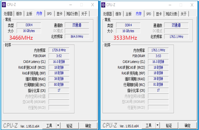
Task: Click FSB:DRAM 3:52 ratio value
Action: pos(59,56)
